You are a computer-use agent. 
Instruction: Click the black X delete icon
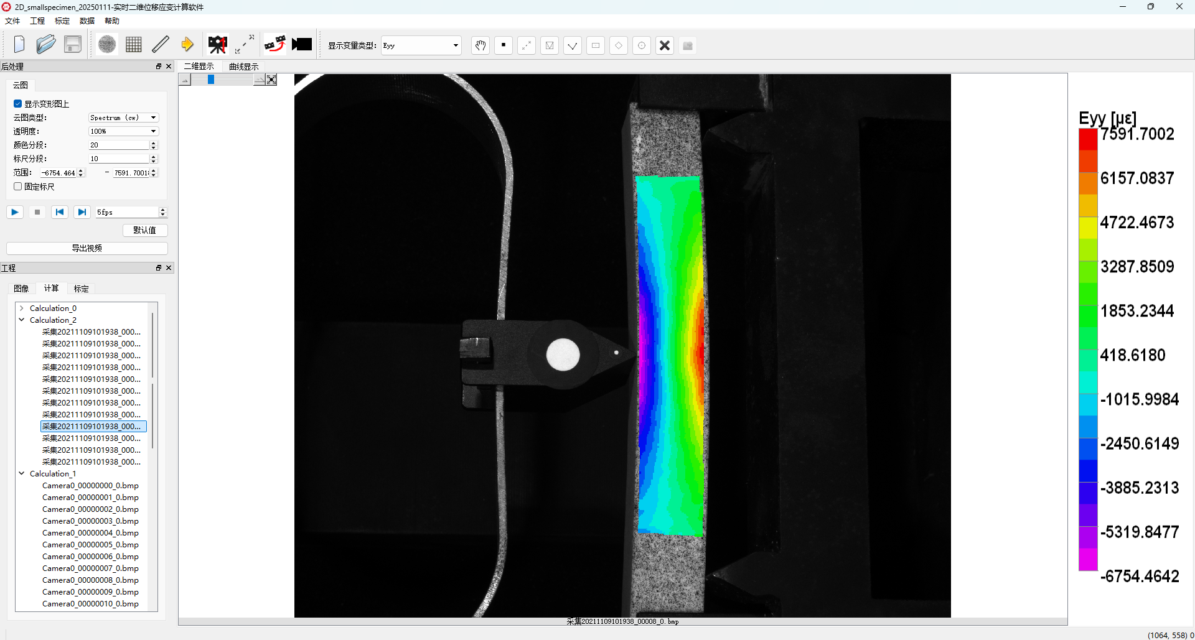[665, 45]
